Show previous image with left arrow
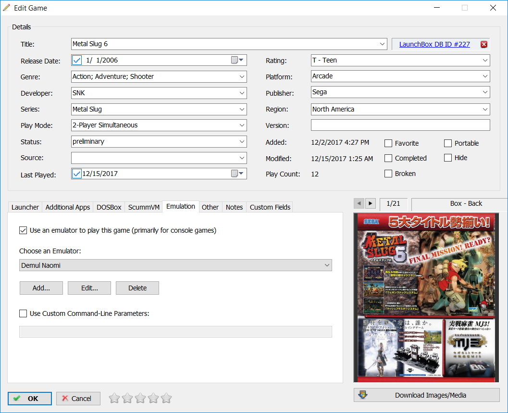508x413 pixels. pyautogui.click(x=359, y=203)
